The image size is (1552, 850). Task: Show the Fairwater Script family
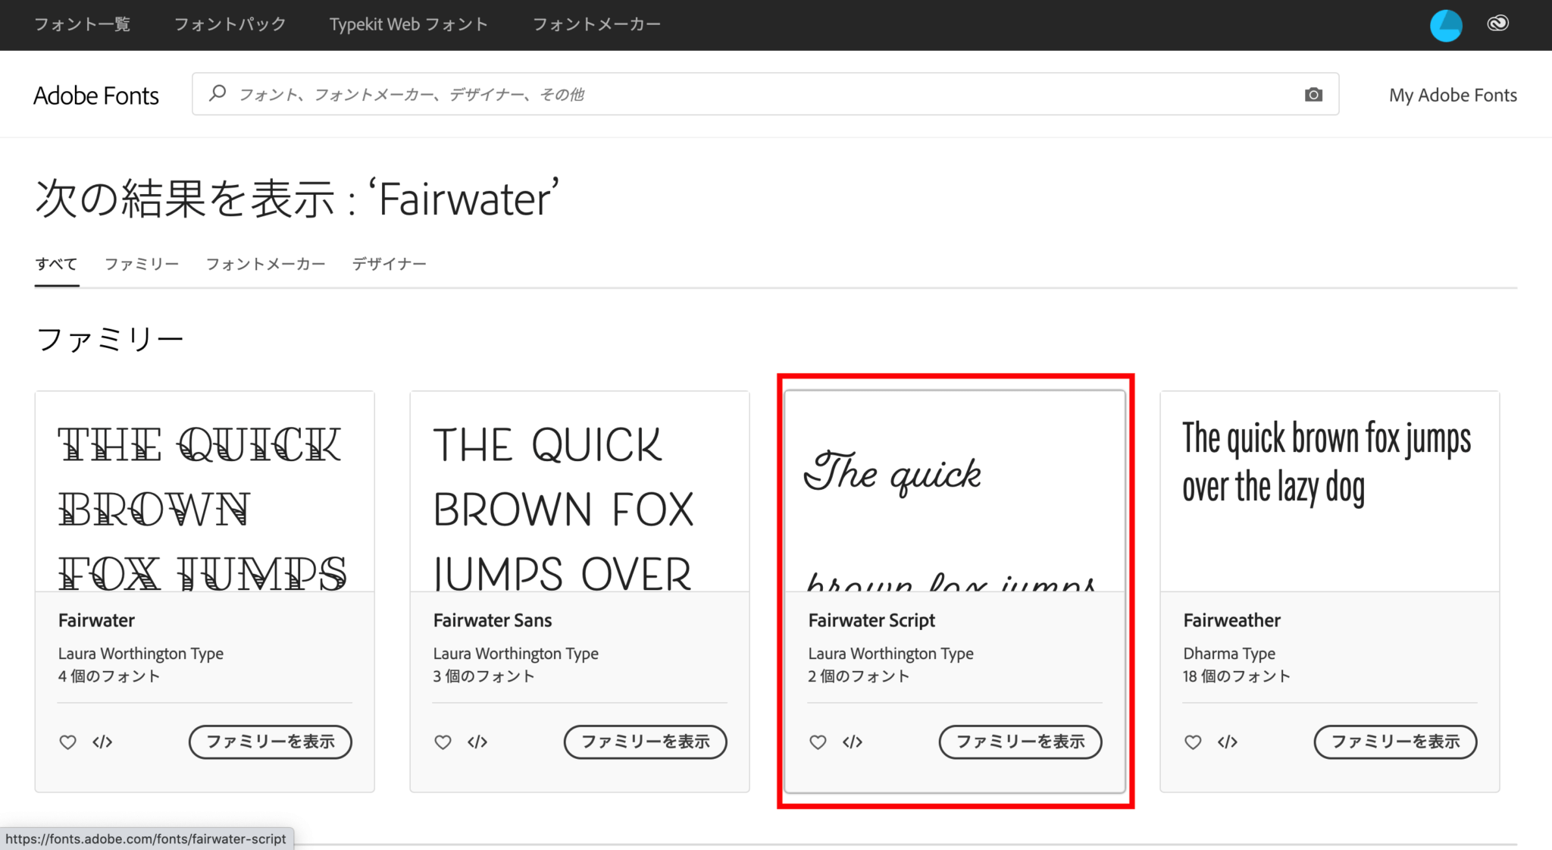[1020, 742]
